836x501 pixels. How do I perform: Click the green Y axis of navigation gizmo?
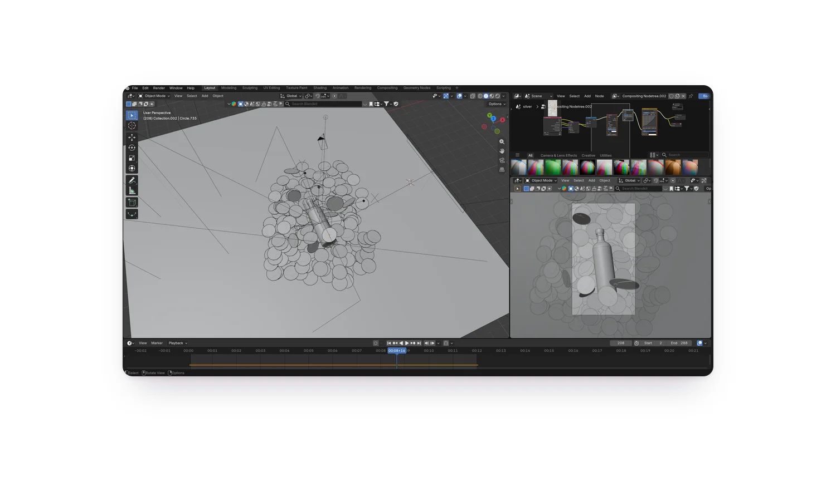(x=490, y=116)
